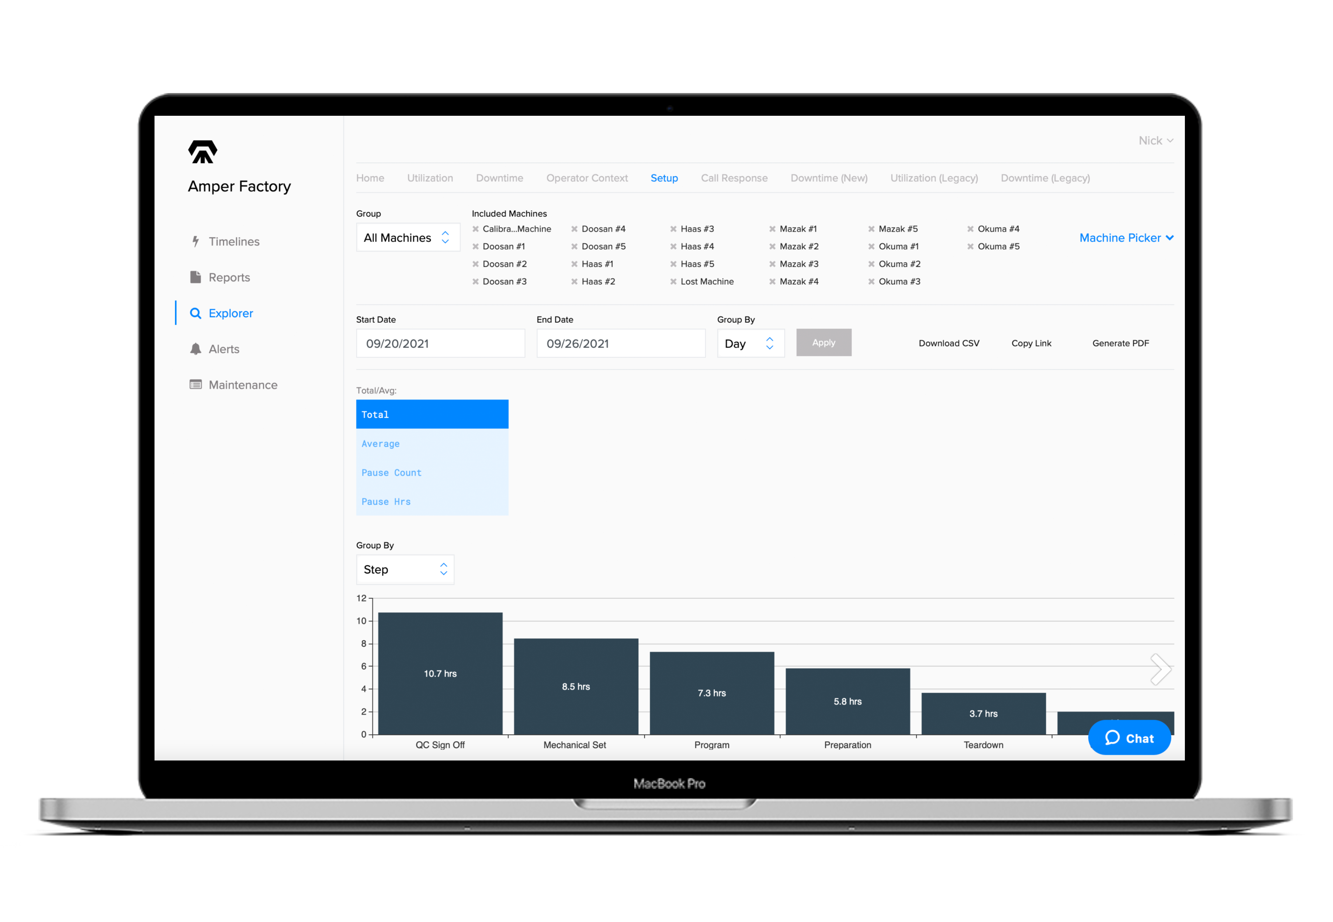Switch to the Downtime tab
Image resolution: width=1333 pixels, height=922 pixels.
pyautogui.click(x=499, y=178)
